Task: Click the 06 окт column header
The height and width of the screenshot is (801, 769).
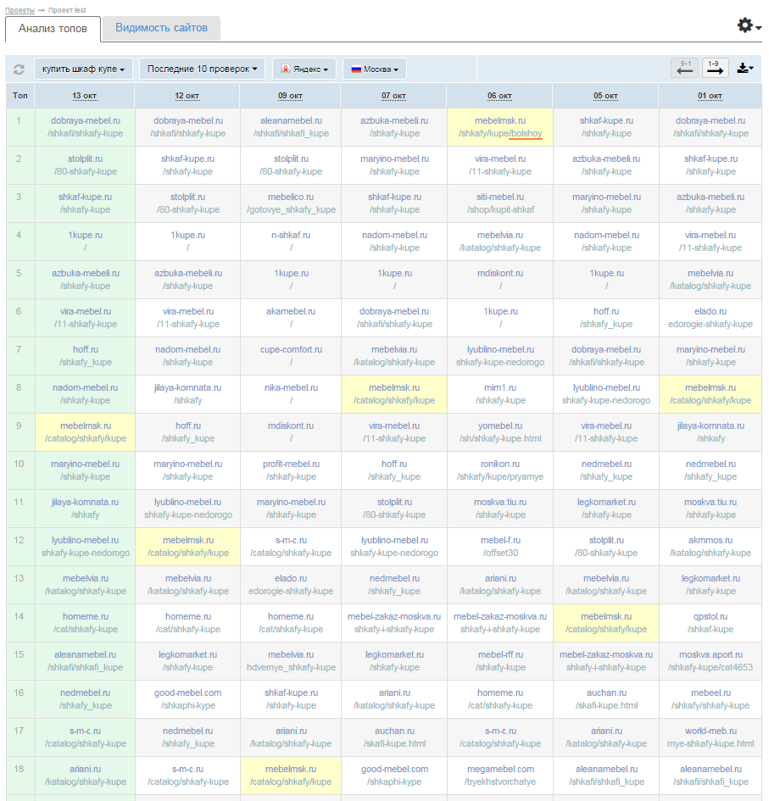Action: pyautogui.click(x=499, y=96)
